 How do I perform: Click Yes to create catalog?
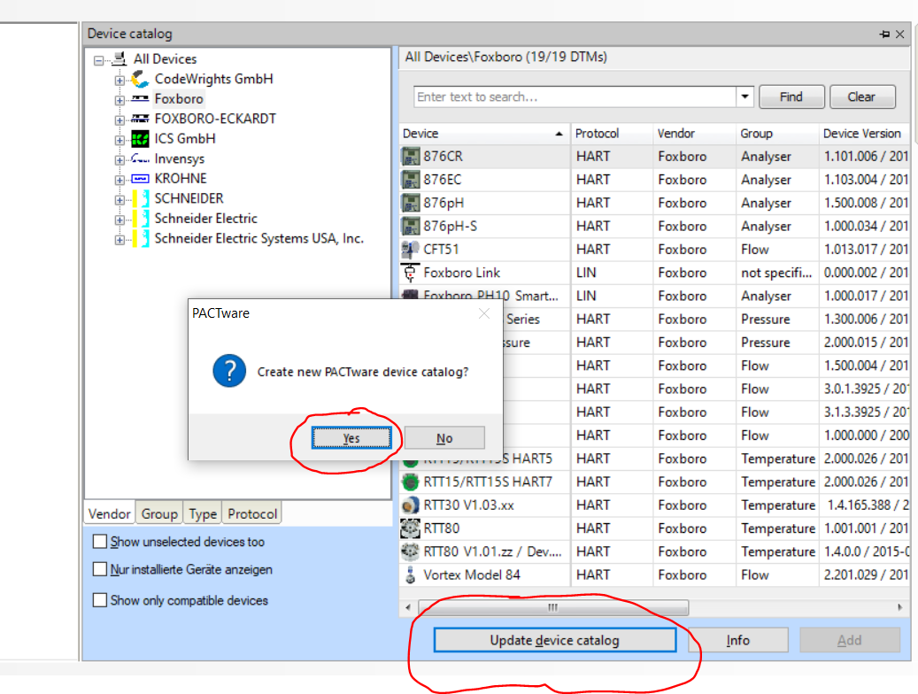351,438
